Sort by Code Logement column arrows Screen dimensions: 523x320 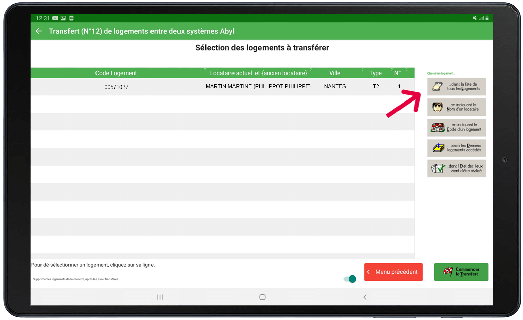pyautogui.click(x=205, y=70)
